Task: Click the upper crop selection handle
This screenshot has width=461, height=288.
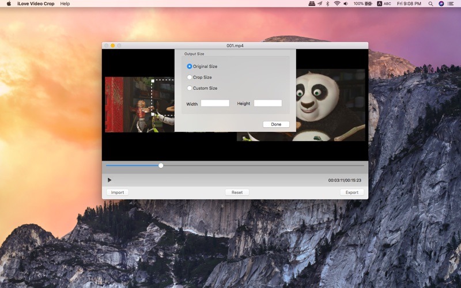Action: pyautogui.click(x=153, y=81)
